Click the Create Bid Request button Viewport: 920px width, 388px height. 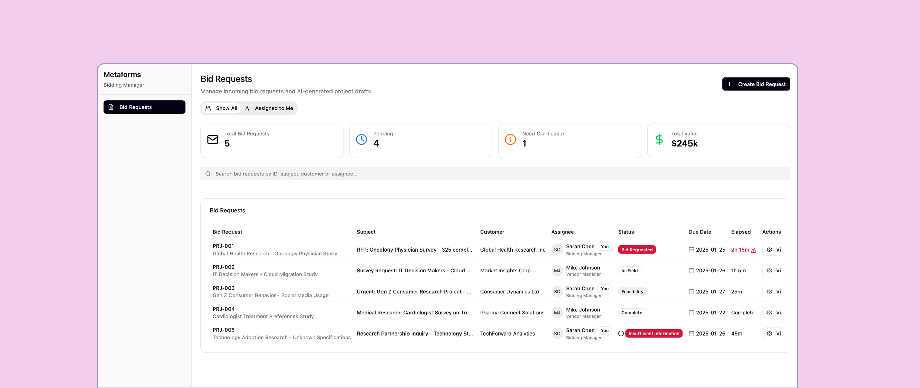click(756, 84)
